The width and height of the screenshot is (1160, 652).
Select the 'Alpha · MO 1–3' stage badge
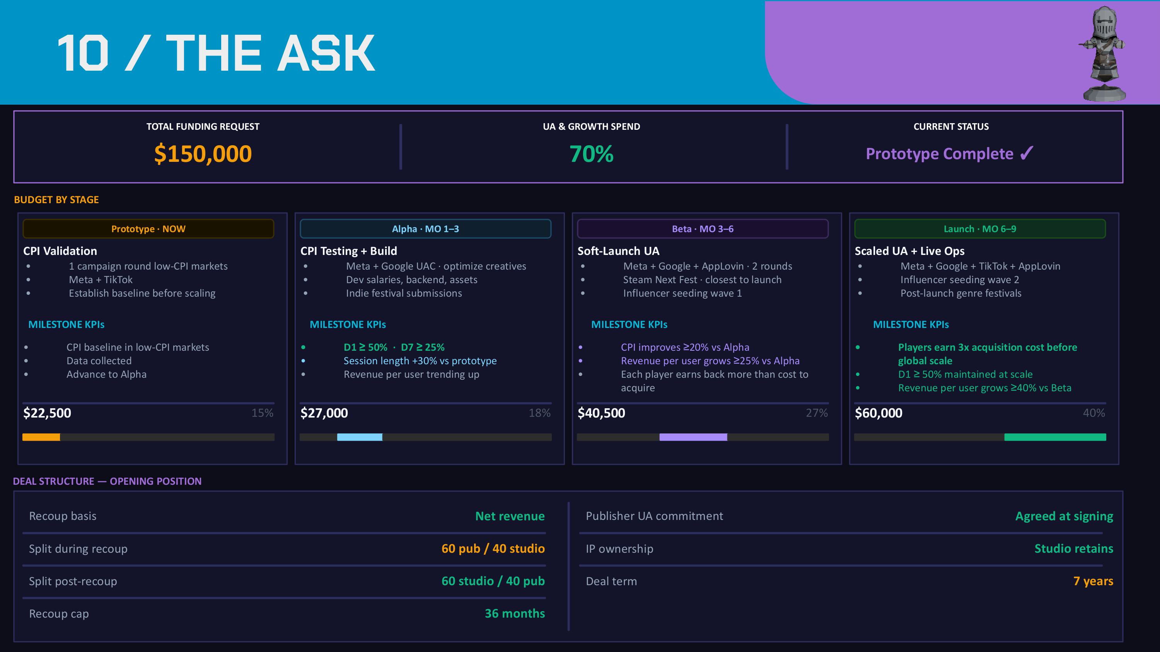[x=426, y=229]
